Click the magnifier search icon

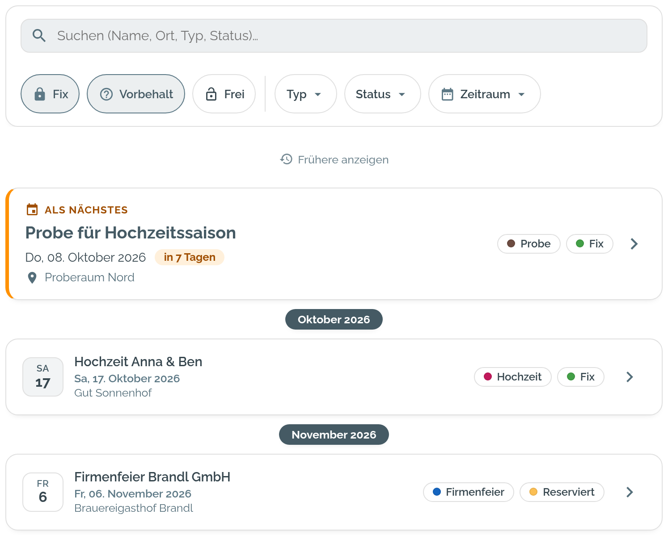[x=39, y=36]
